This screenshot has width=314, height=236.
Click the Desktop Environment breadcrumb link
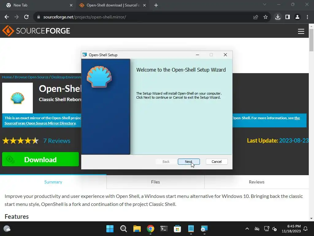66,77
